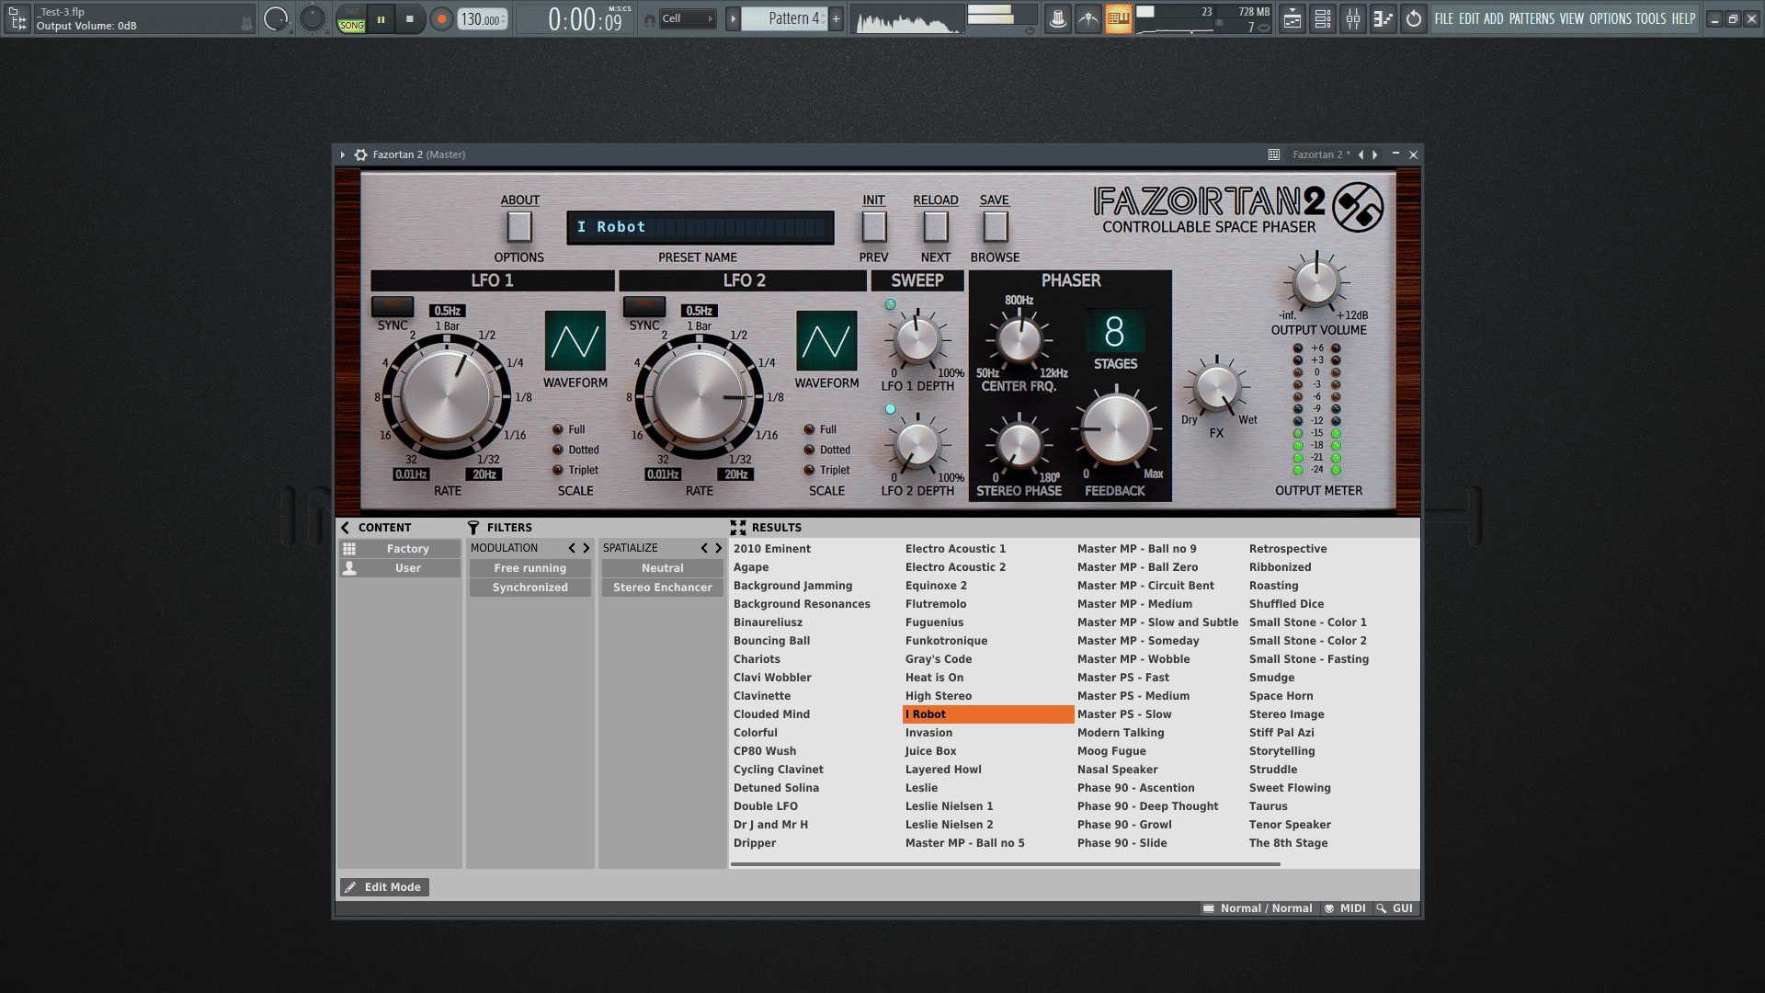This screenshot has height=993, width=1765.
Task: Collapse the CONTENT panel chevron
Action: click(x=346, y=528)
